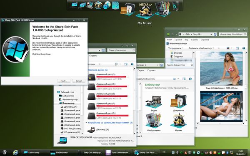The image size is (250, 156).
Task: Open the globe browser icon in the top dock
Action: [107, 5]
